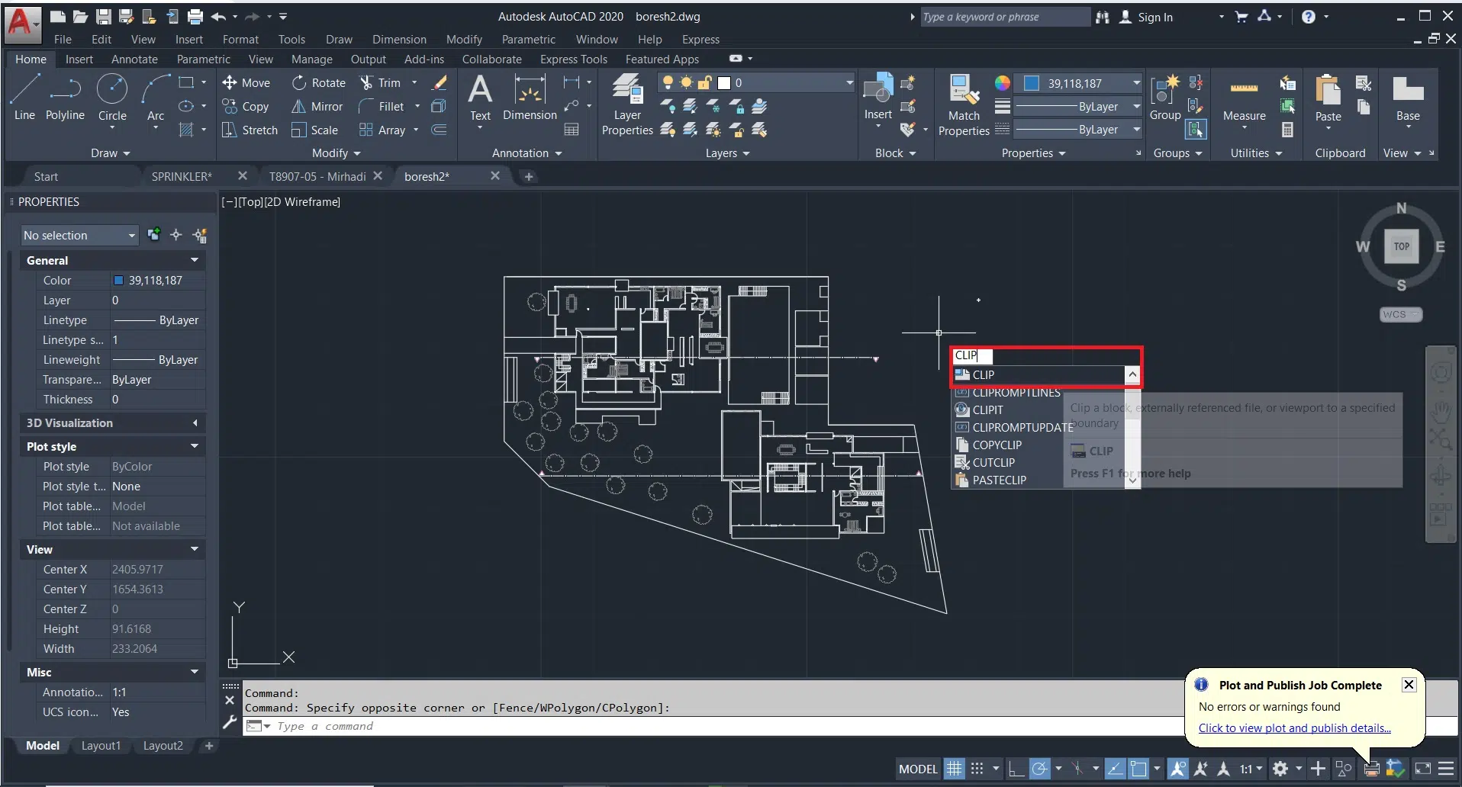Click to view plot and publish details link
The width and height of the screenshot is (1462, 787).
(1294, 728)
